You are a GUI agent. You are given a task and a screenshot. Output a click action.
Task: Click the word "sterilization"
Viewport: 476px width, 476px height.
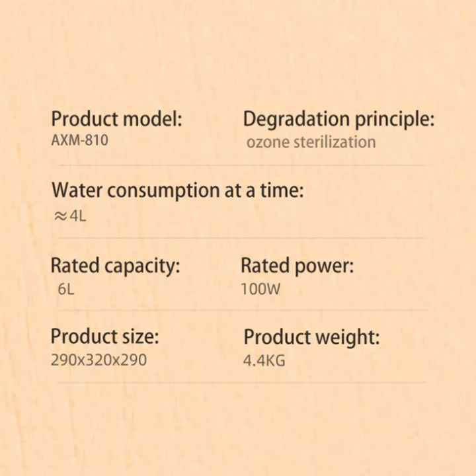pyautogui.click(x=333, y=142)
